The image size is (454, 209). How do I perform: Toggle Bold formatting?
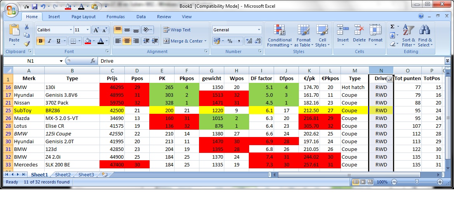pyautogui.click(x=40, y=41)
